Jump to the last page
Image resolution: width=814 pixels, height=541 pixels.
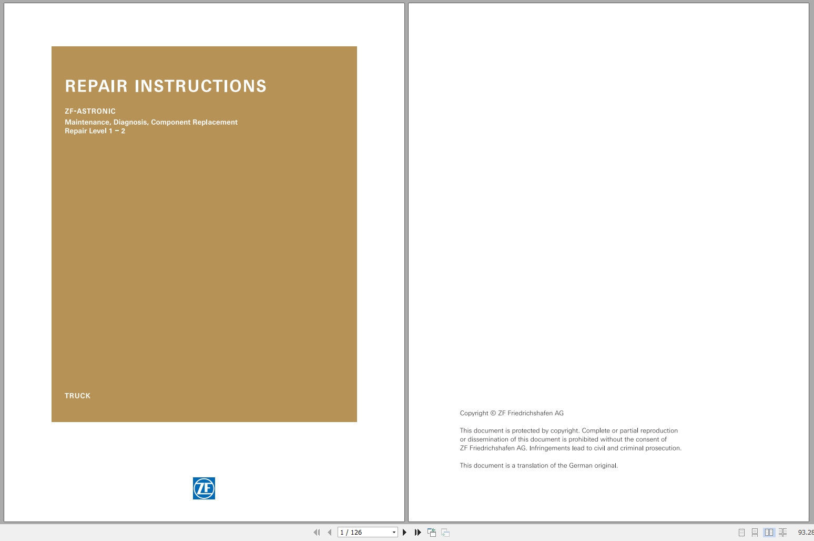(418, 533)
